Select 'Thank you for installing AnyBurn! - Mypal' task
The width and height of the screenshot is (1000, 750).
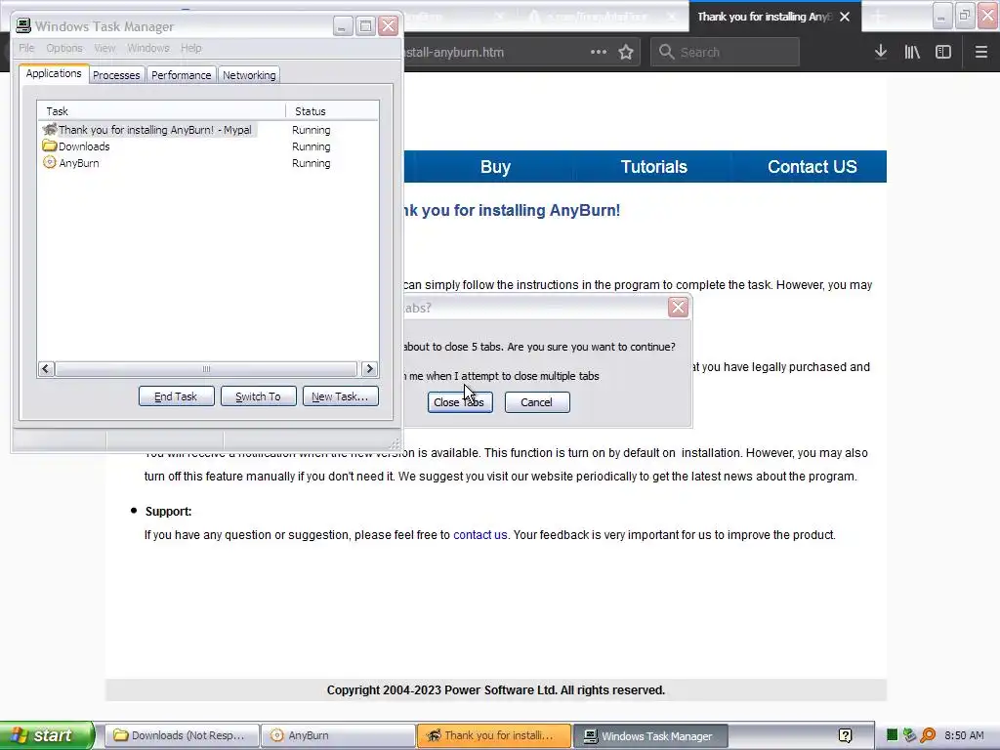point(155,130)
